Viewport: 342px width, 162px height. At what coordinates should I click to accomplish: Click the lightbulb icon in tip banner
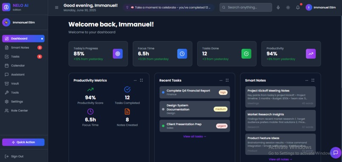(x=127, y=7)
